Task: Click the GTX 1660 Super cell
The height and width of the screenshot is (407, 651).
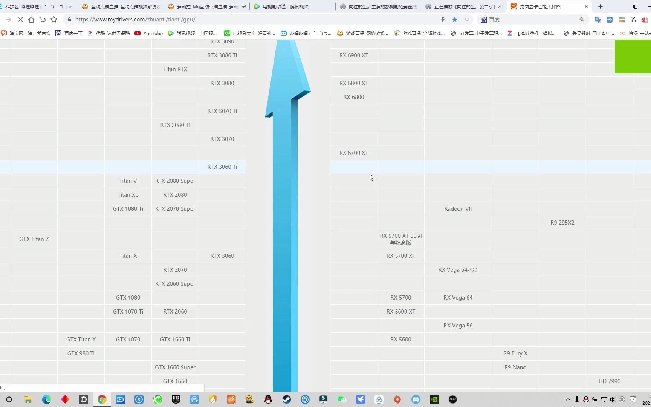Action: 175,367
